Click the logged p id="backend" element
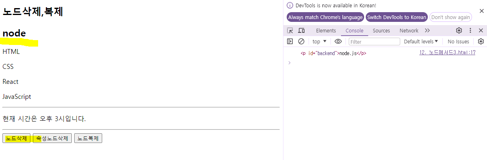487x160 pixels. (333, 53)
